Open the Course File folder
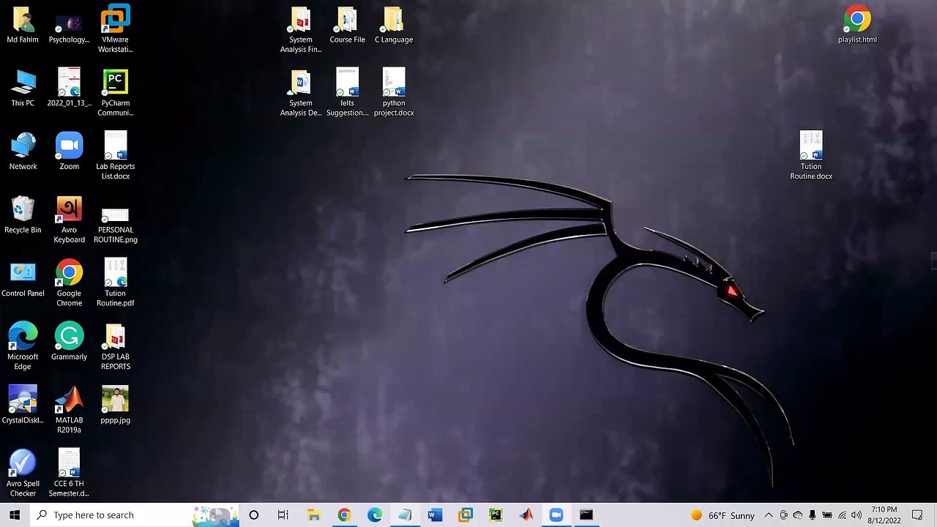 (x=347, y=25)
